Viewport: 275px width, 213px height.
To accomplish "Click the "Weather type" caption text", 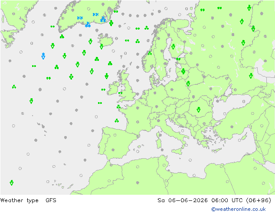I will coord(19,200).
